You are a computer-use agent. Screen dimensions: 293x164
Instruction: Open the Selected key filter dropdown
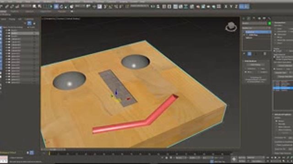pyautogui.click(x=255, y=158)
